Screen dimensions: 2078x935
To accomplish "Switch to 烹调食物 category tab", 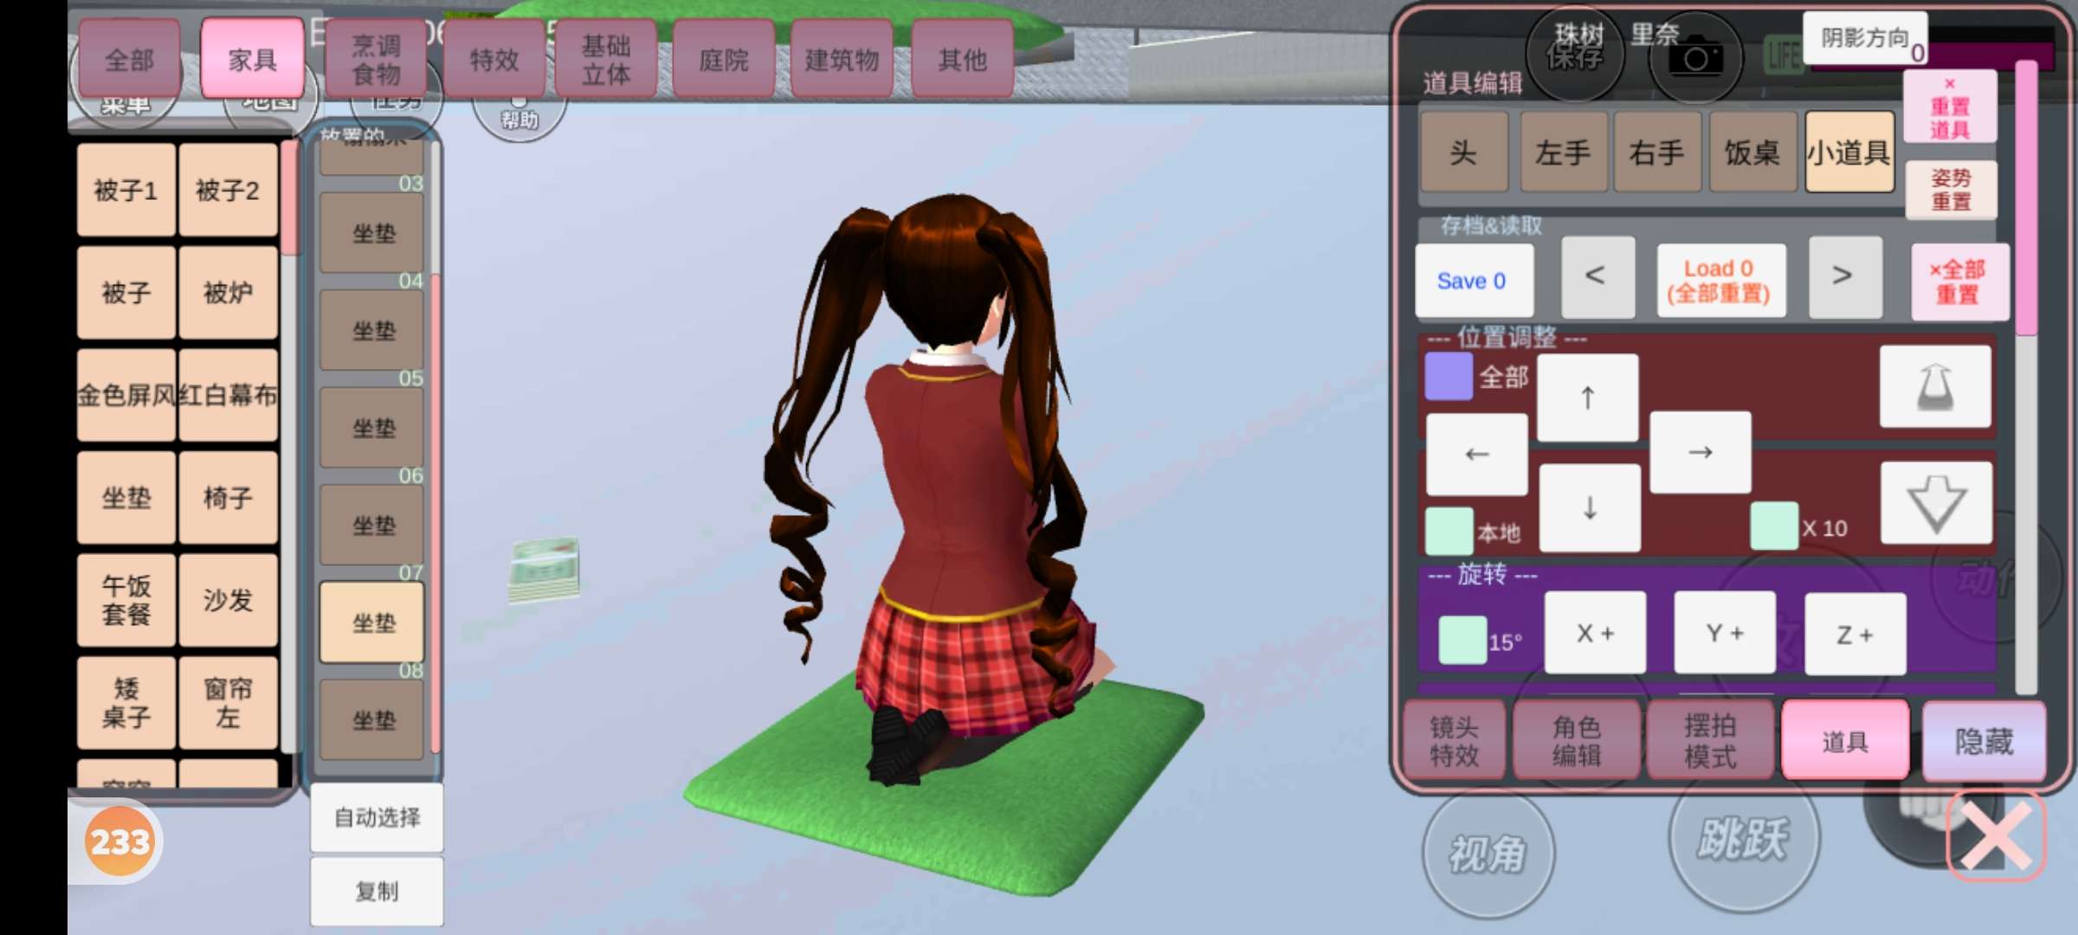I will coord(376,59).
